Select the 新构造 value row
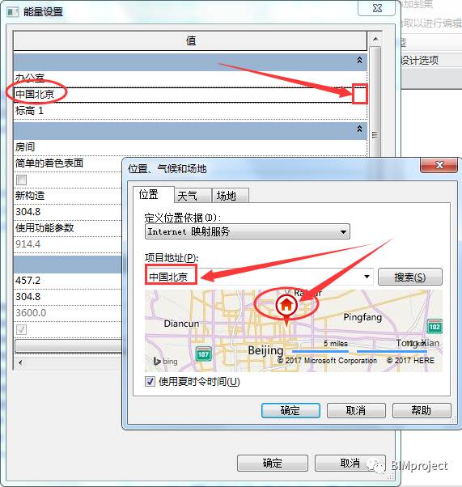 coord(68,196)
